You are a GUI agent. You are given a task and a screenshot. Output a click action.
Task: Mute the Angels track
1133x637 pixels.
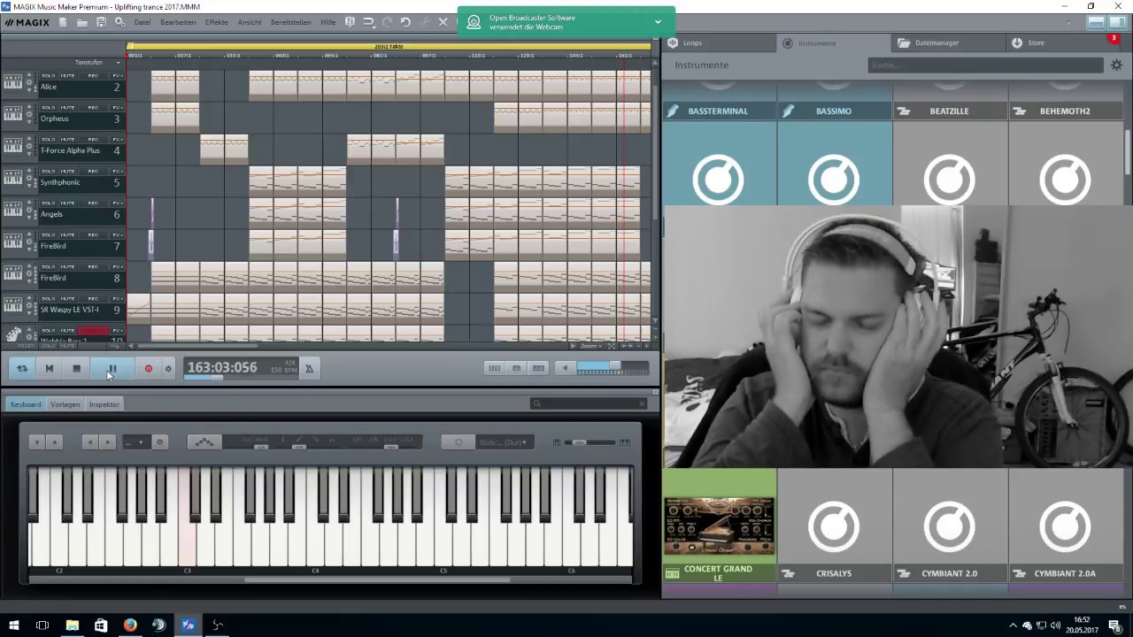click(x=67, y=203)
